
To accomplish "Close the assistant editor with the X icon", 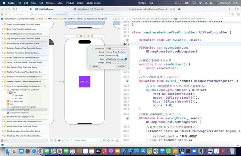I will [123, 19].
